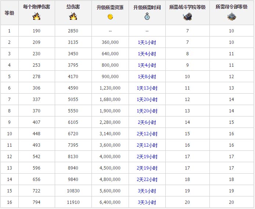Screen dimensions: 255x209
Task: Click the gold coin icon under 升级所需资源
Action: [x=110, y=16]
